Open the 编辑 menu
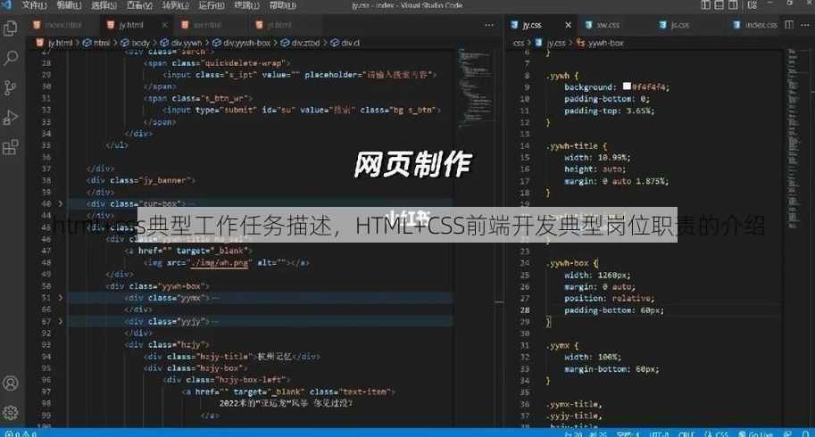The image size is (815, 437). (69, 5)
